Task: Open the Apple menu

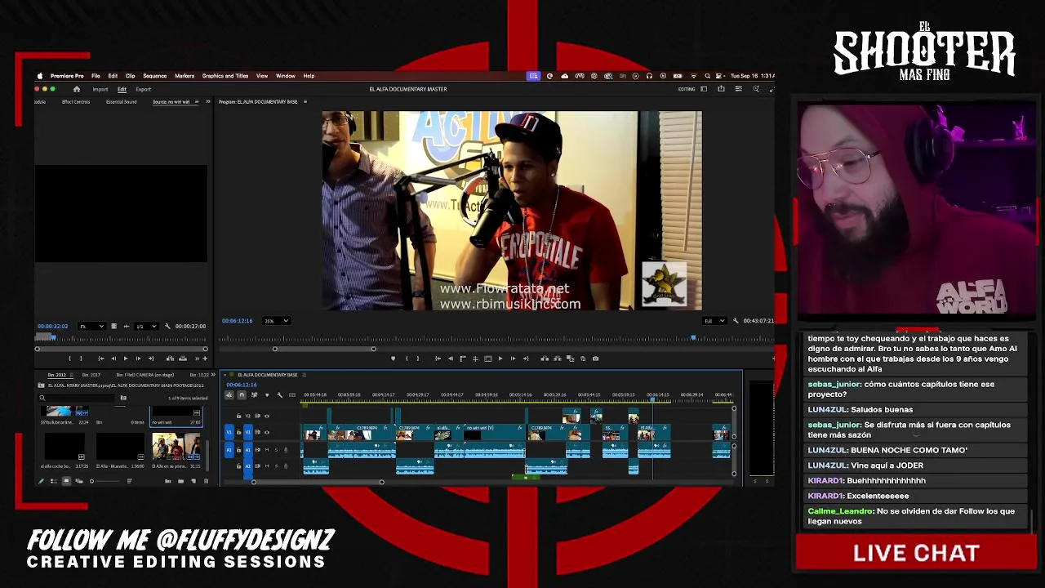Action: pos(40,76)
